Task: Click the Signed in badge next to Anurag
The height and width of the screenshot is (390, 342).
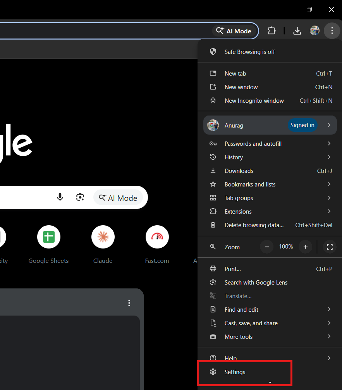Action: 302,125
